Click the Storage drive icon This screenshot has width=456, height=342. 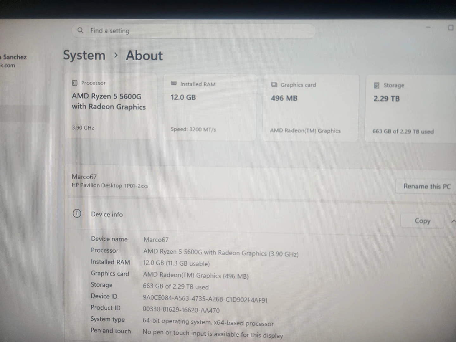pyautogui.click(x=377, y=85)
